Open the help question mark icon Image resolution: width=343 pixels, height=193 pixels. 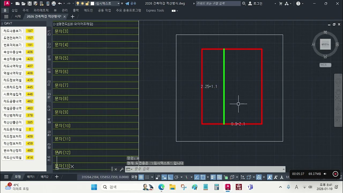[x=298, y=3]
